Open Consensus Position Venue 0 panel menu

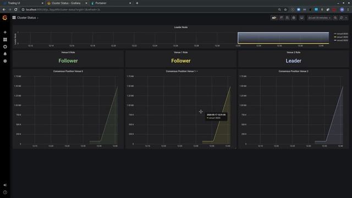point(68,71)
